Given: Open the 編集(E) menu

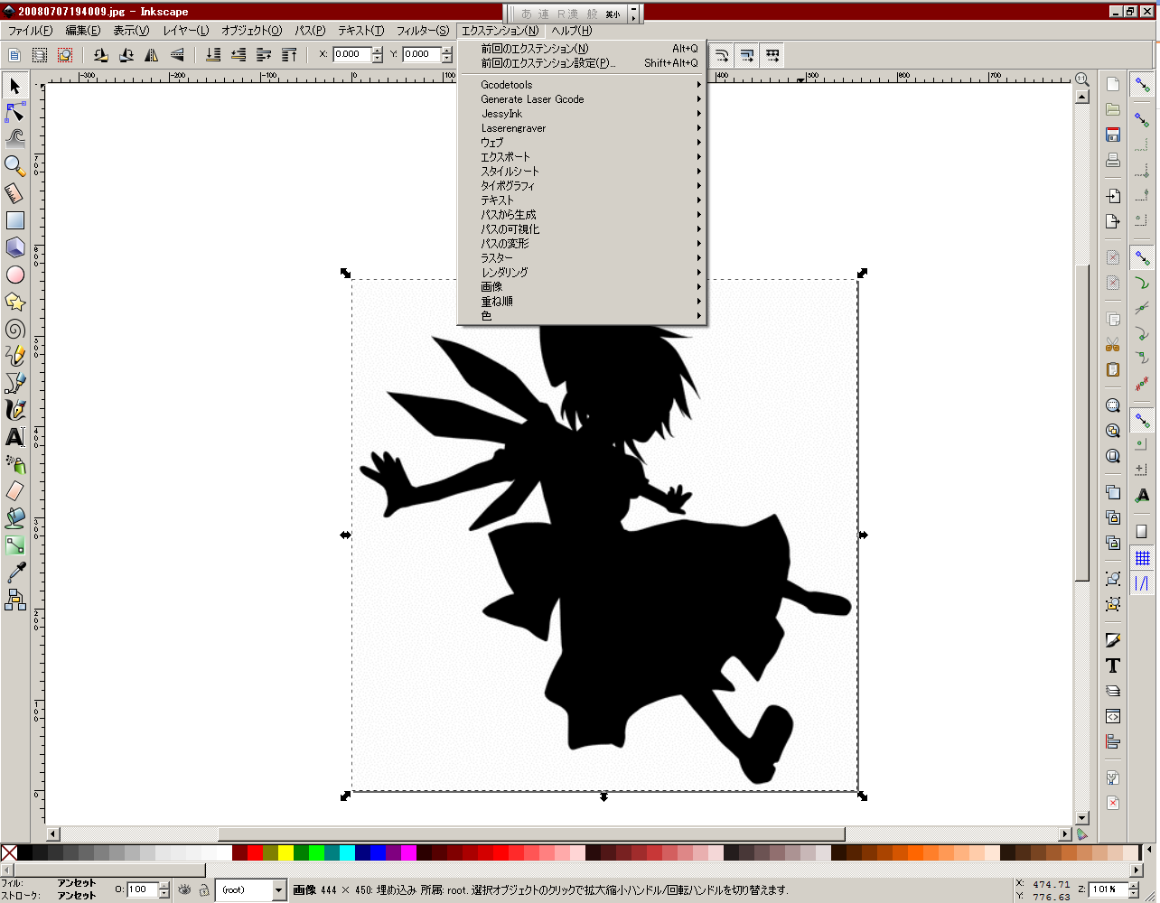Looking at the screenshot, I should click(x=83, y=31).
